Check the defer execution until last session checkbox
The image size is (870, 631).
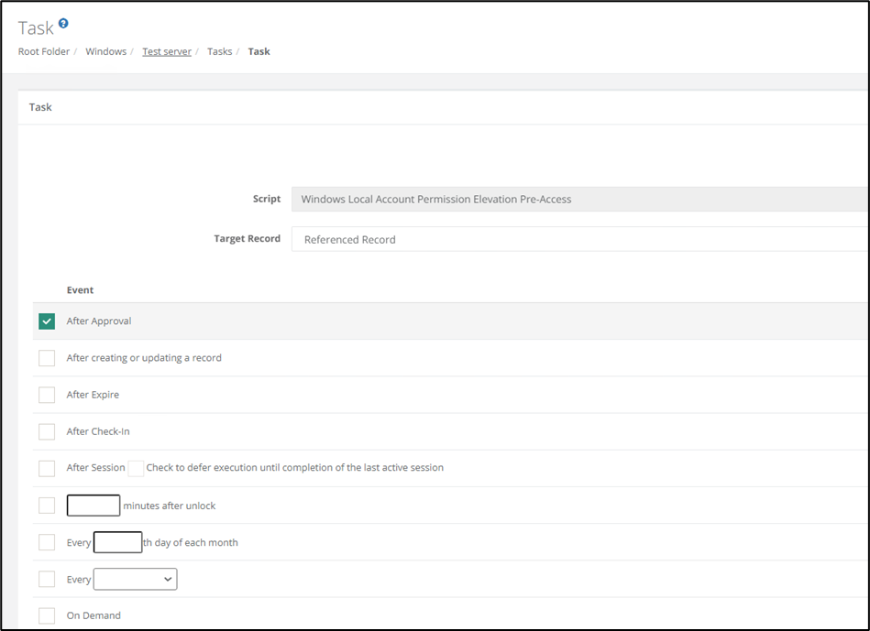(136, 468)
